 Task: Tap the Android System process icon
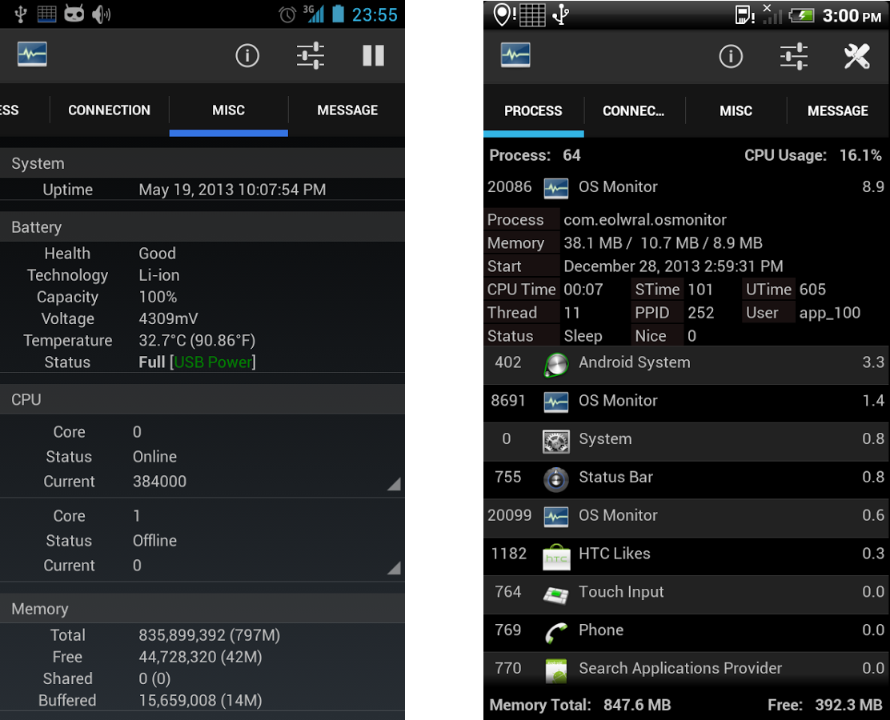tap(556, 364)
